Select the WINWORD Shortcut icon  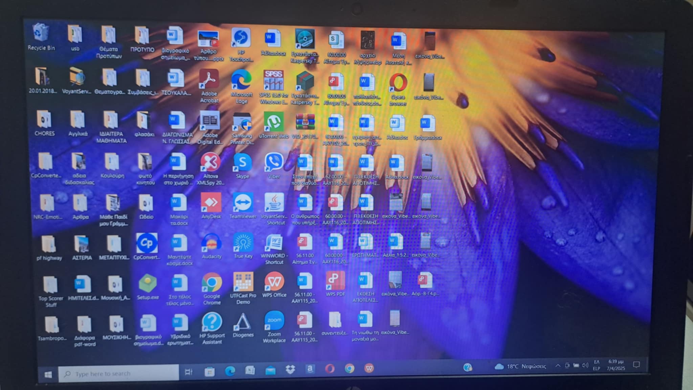[x=274, y=249]
